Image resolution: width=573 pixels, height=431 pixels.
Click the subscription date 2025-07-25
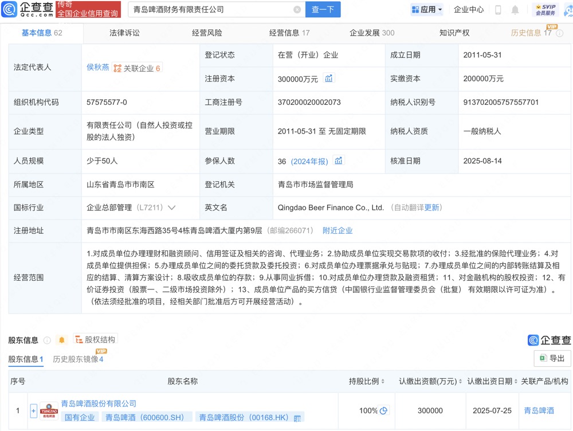point(492,411)
